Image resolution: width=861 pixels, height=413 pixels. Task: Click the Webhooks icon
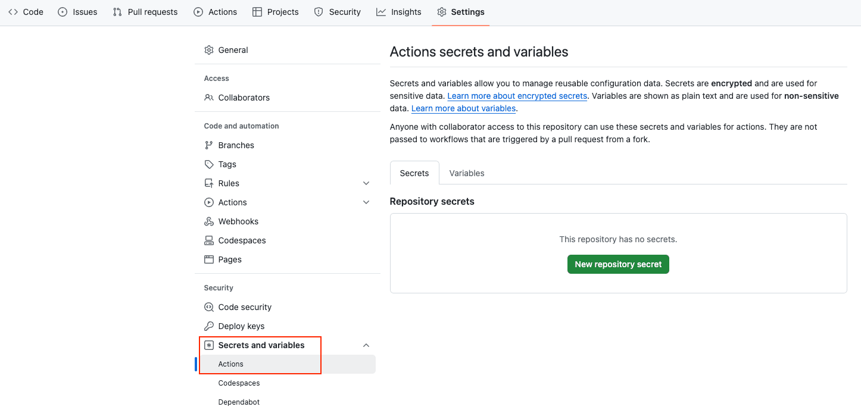point(209,221)
